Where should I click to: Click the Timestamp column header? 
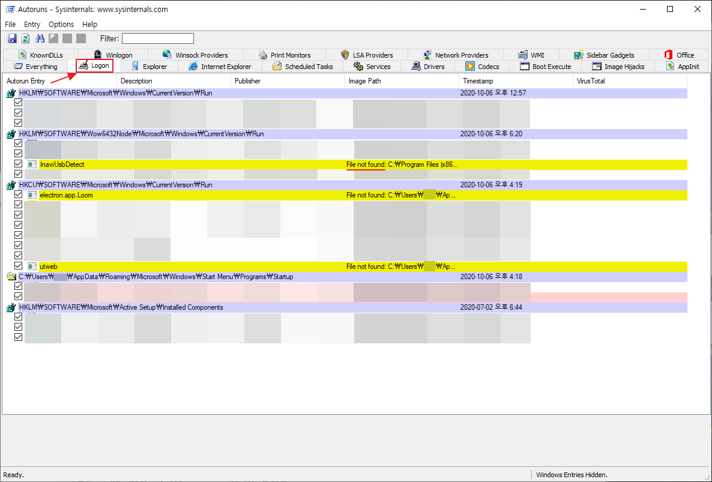tap(516, 81)
